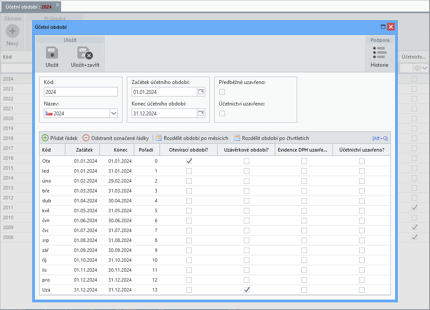Click the green Přidat řádek plus icon

point(45,138)
